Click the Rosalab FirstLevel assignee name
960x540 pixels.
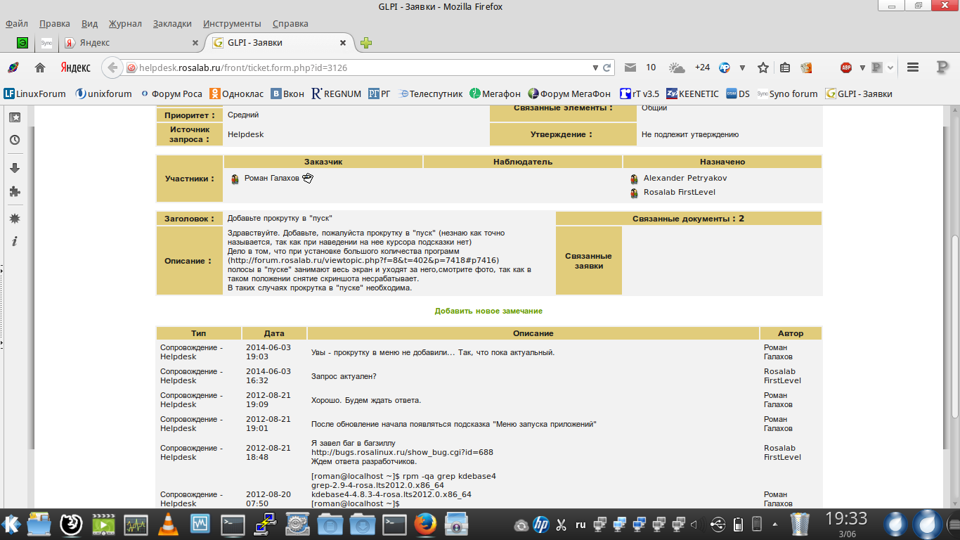[x=680, y=192]
